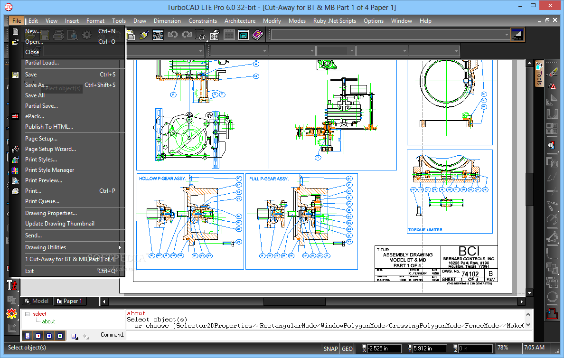564x358 pixels.
Task: Click the red arrow command line option button
Action: tap(38, 336)
